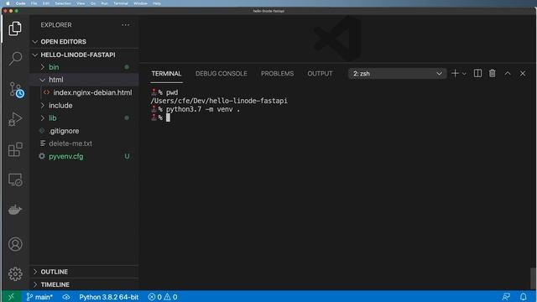Open the Help menu
This screenshot has height=302, width=537.
coord(157,3)
